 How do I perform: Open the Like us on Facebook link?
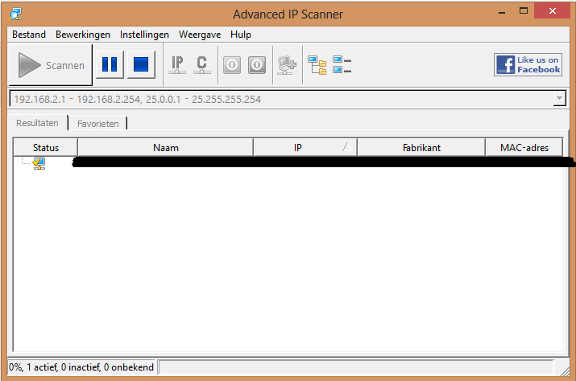coord(528,64)
